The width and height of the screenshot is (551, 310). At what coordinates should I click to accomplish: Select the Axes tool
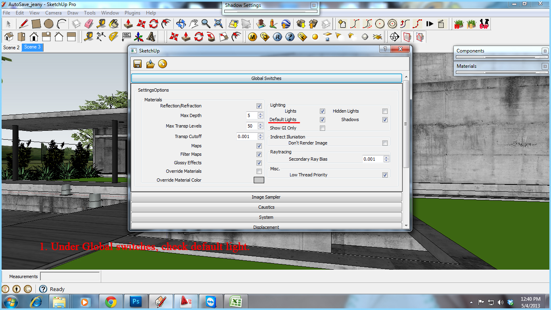tap(139, 37)
